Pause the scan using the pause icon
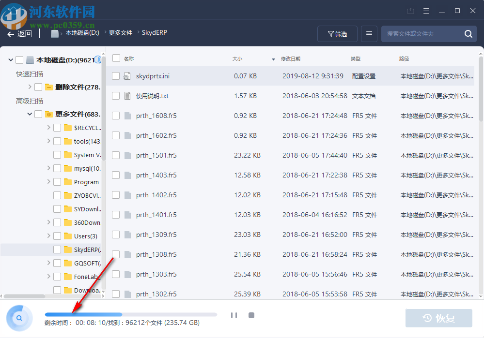 click(x=234, y=315)
